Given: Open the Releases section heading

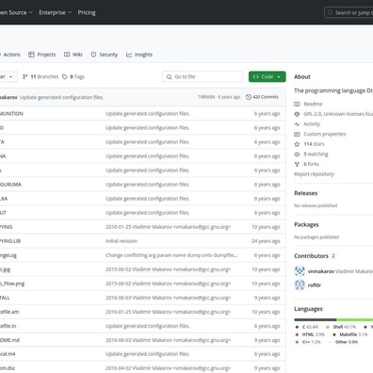Looking at the screenshot, I should 306,193.
